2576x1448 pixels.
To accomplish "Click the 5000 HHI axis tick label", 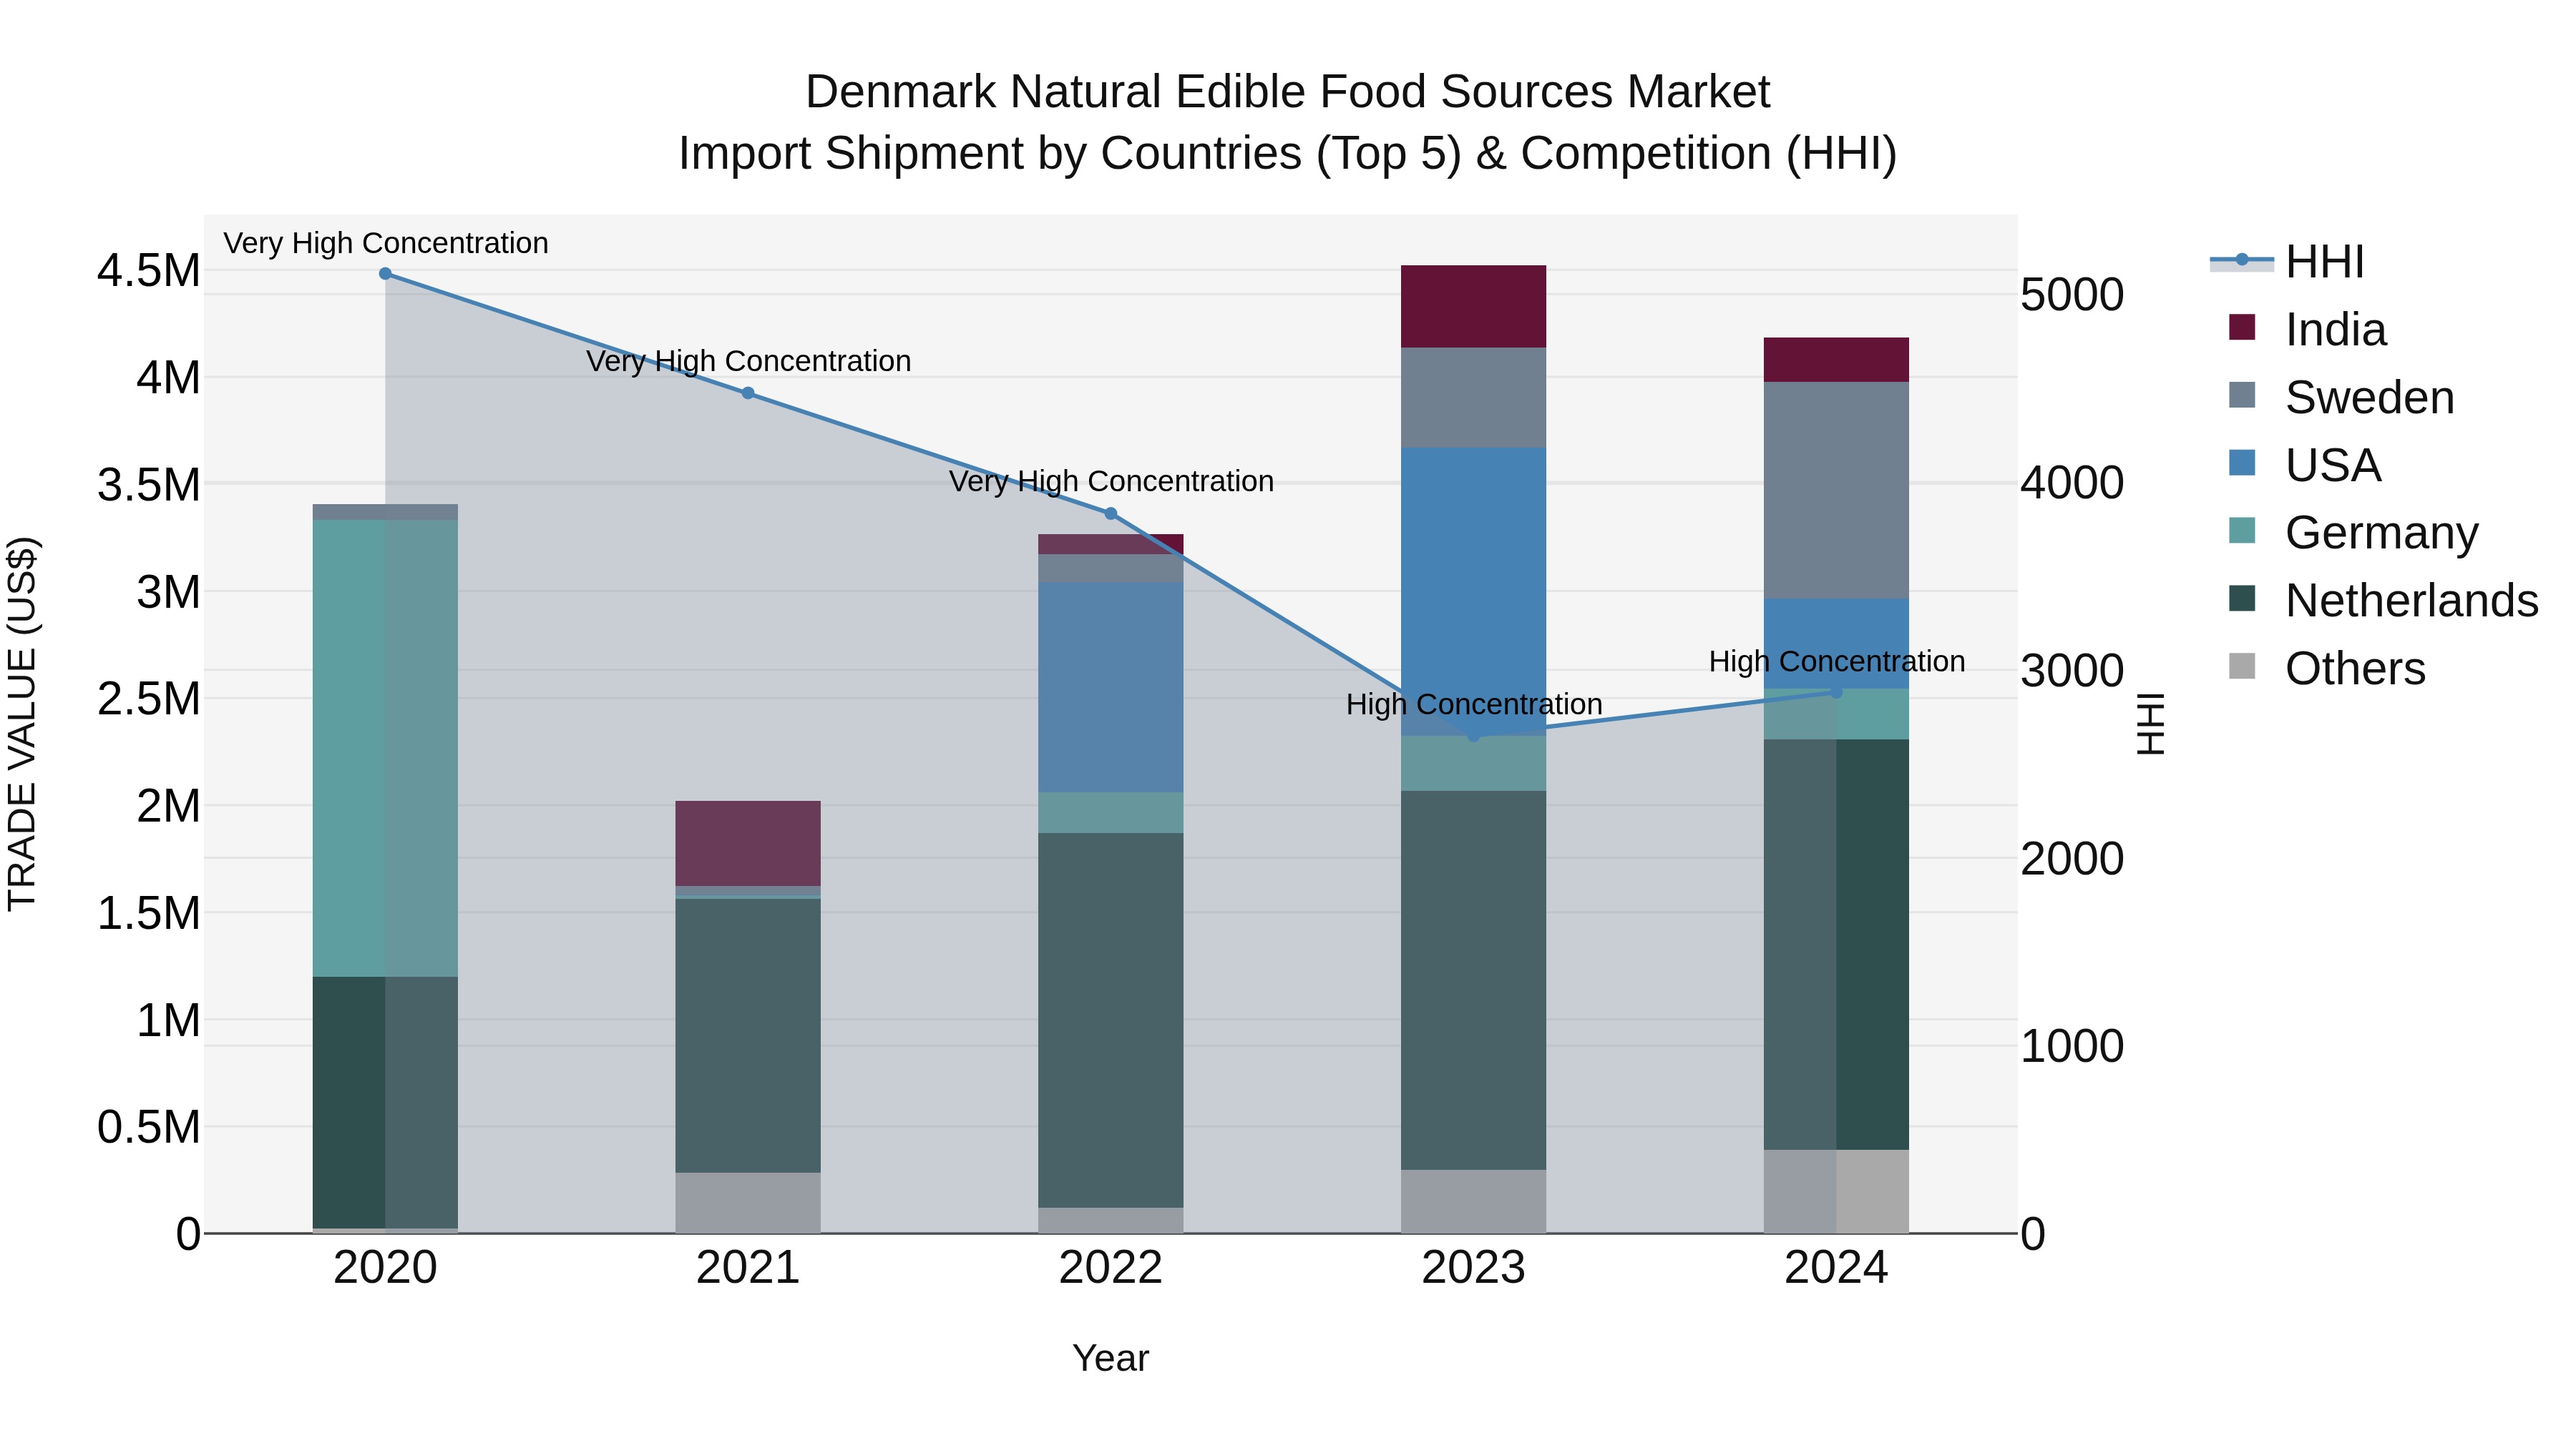I will [2072, 295].
